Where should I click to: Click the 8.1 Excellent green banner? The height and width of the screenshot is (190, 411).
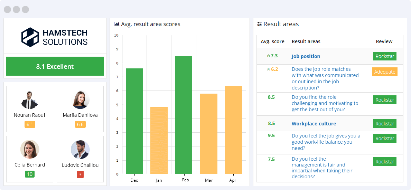55,66
